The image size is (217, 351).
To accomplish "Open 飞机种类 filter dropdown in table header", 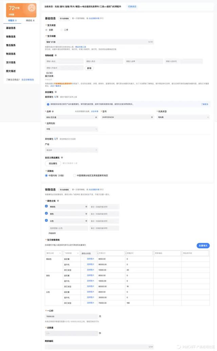I will click(72, 253).
